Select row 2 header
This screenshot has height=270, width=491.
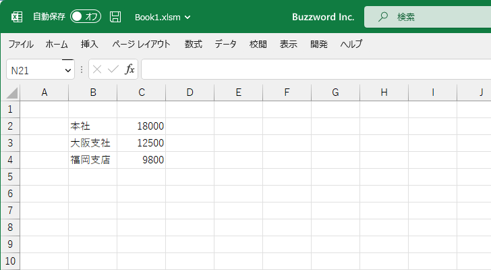(10, 126)
